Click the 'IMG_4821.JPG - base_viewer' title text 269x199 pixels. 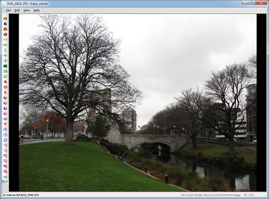pyautogui.click(x=28, y=4)
